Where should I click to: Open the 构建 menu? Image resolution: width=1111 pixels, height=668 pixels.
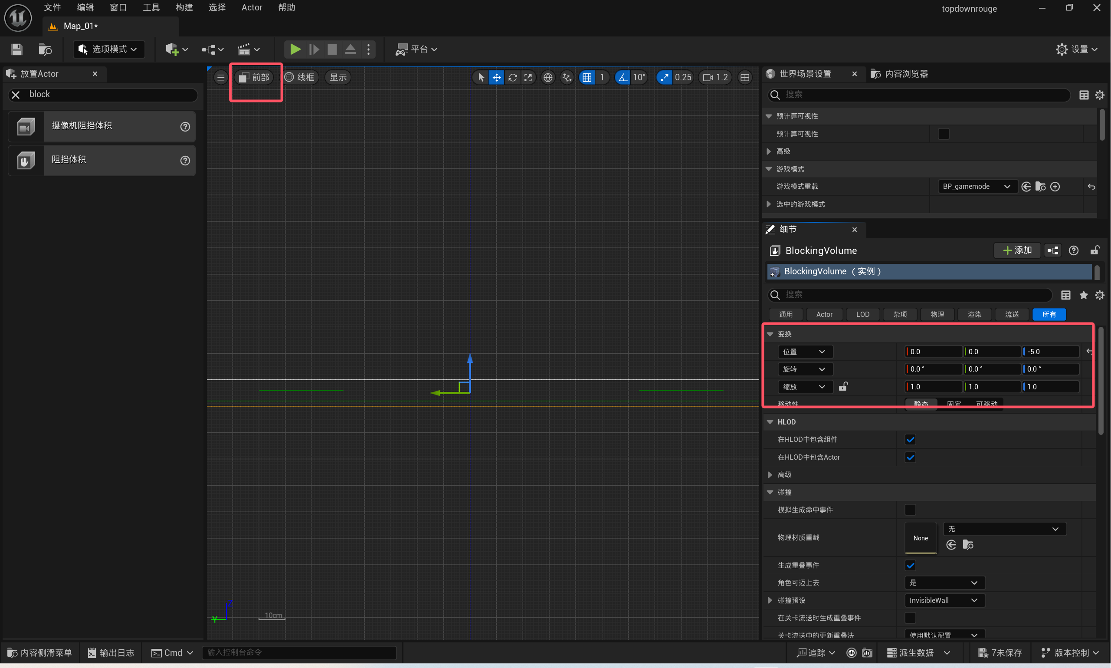[184, 7]
